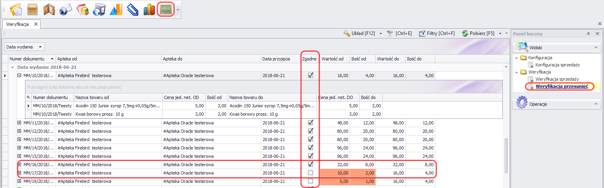
Task: Open the globe with envelope icon
Action: (x=65, y=10)
